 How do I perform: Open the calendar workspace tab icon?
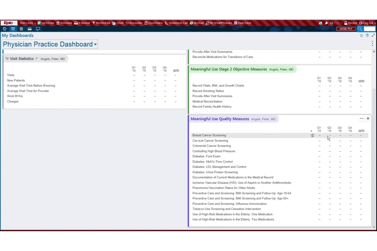point(21,29)
